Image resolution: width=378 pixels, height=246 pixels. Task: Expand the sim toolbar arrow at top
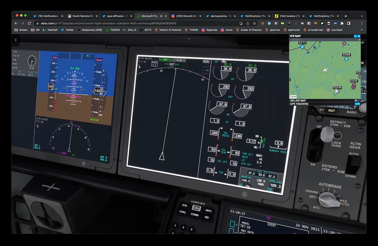[189, 39]
